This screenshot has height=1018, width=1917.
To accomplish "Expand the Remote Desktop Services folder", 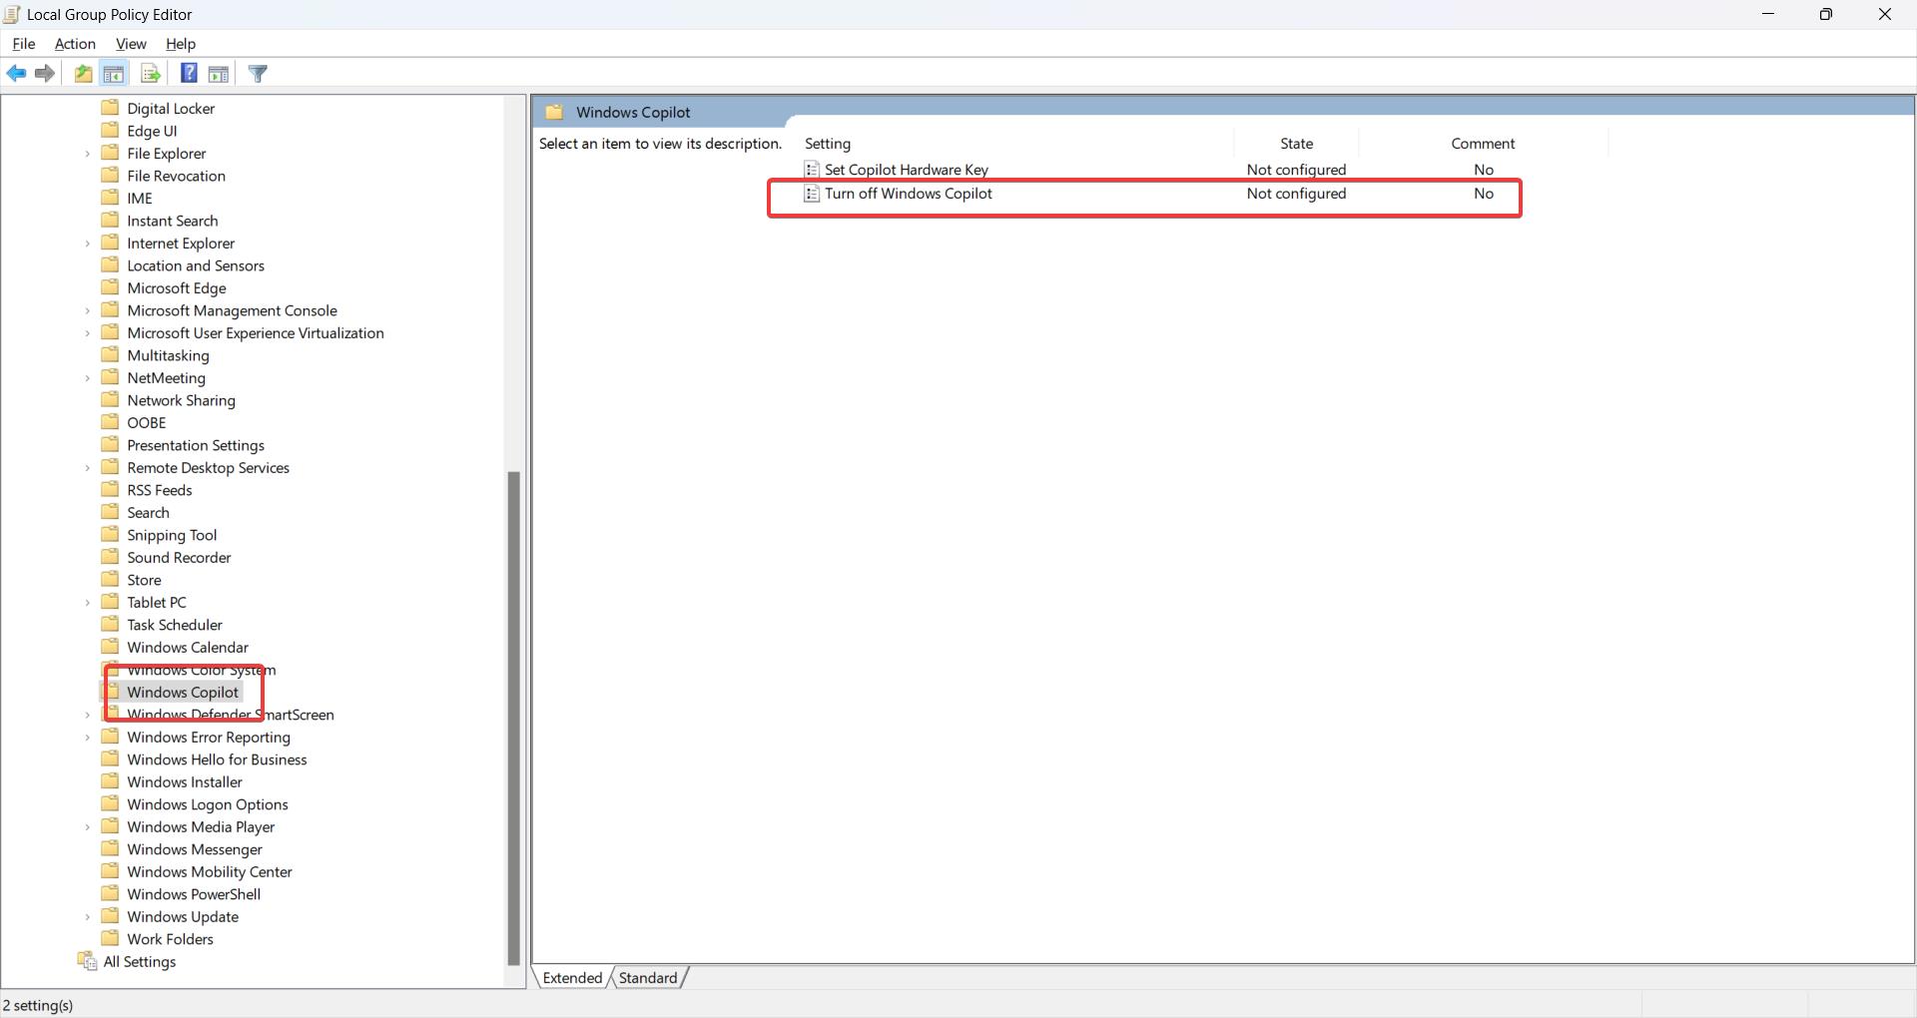I will (x=88, y=468).
